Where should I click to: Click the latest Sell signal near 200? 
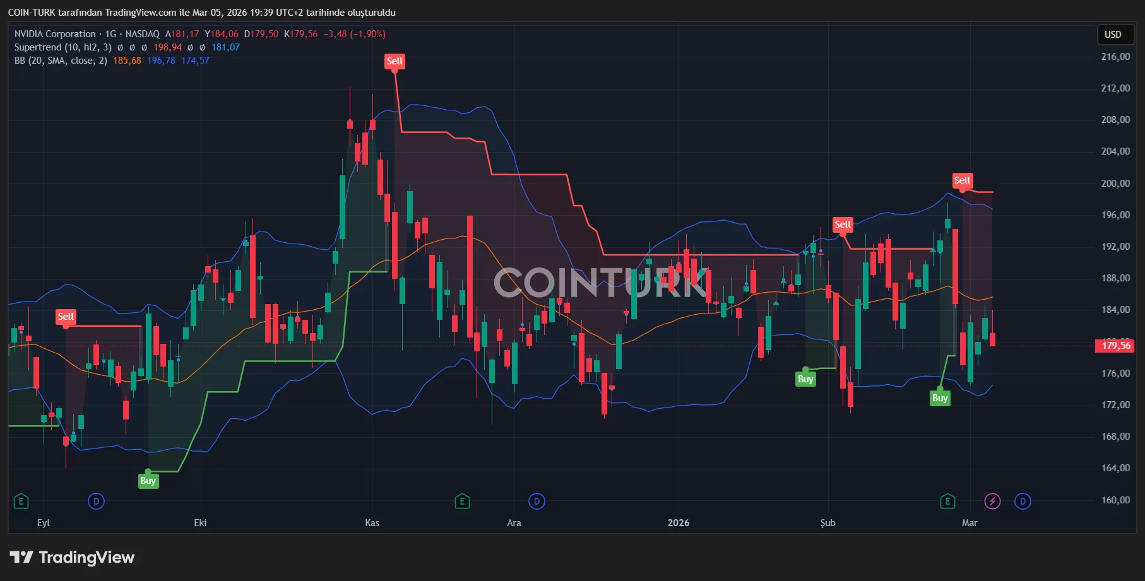pos(962,180)
